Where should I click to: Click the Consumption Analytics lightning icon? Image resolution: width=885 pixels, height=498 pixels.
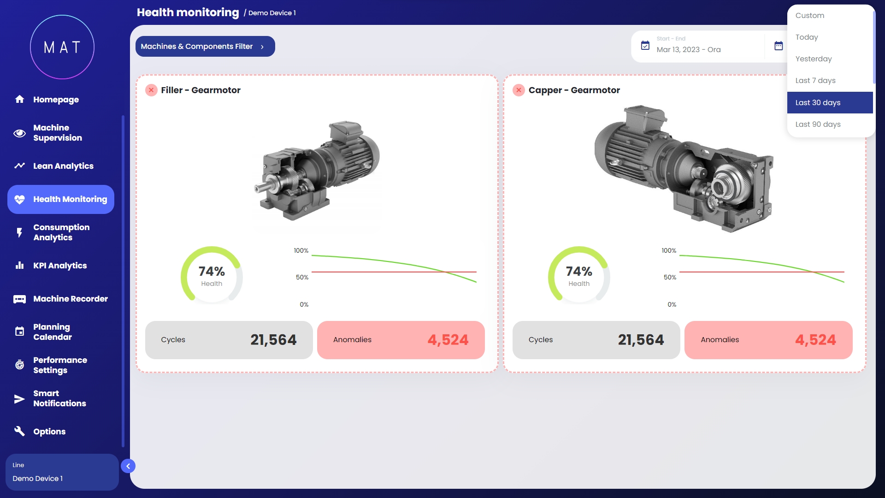pos(19,232)
